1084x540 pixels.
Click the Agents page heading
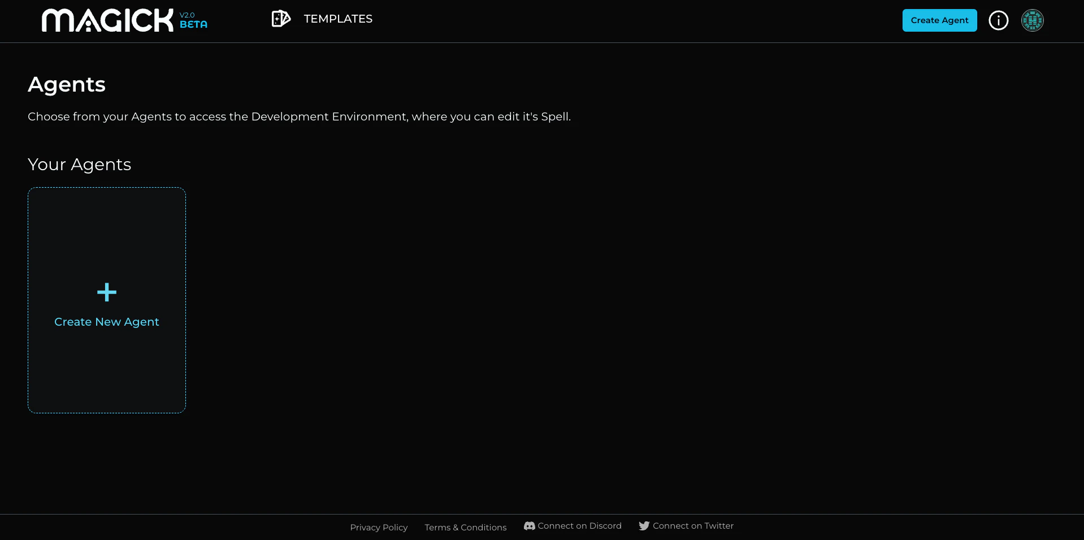click(x=66, y=84)
